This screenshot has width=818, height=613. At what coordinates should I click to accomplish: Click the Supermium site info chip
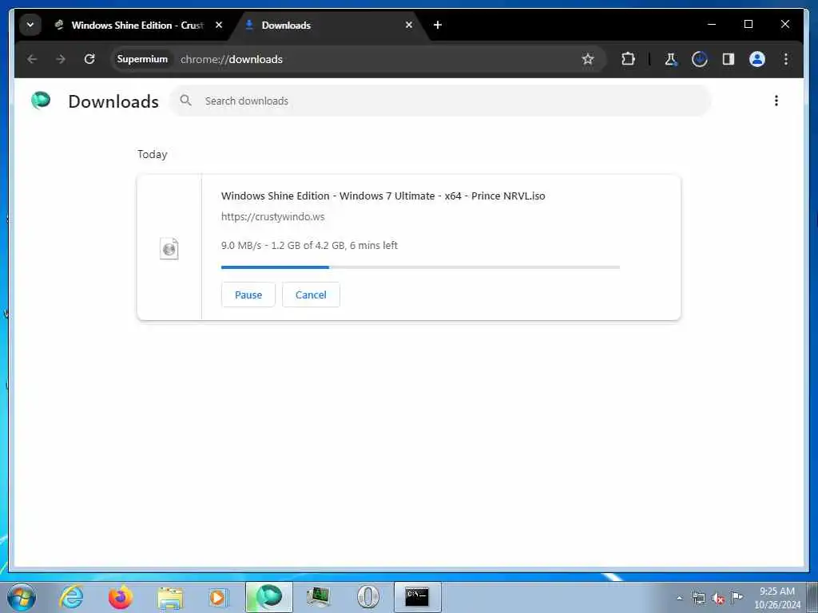pos(142,59)
